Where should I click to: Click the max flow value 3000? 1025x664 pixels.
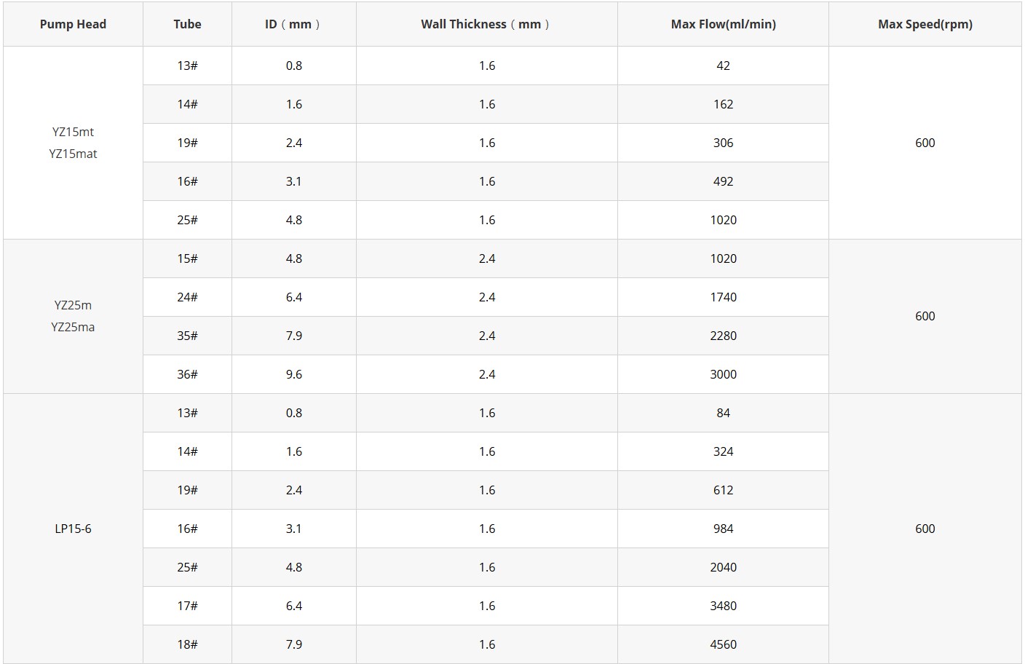pos(723,374)
